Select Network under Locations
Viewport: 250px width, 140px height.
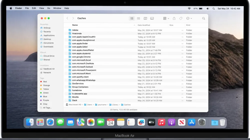pyautogui.click(x=47, y=73)
